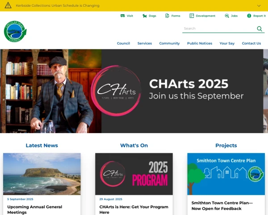
Task: Click the Development icon
Action: [192, 16]
